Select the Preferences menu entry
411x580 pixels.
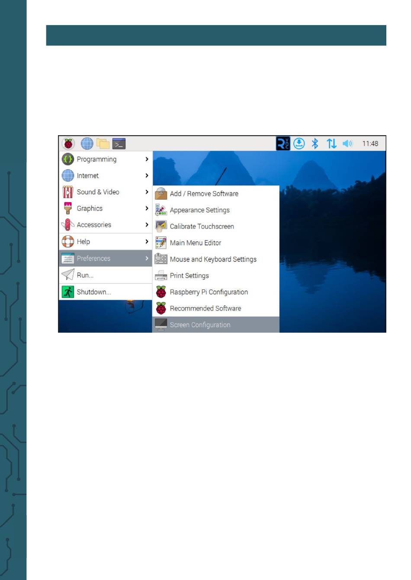(106, 258)
